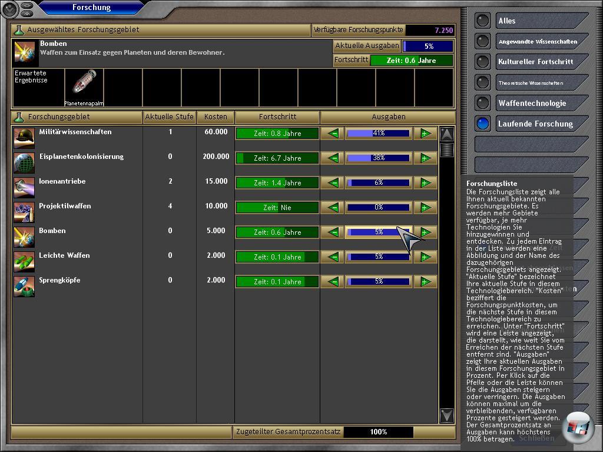
Task: Enable the Waffentechnologie filter
Action: (483, 103)
